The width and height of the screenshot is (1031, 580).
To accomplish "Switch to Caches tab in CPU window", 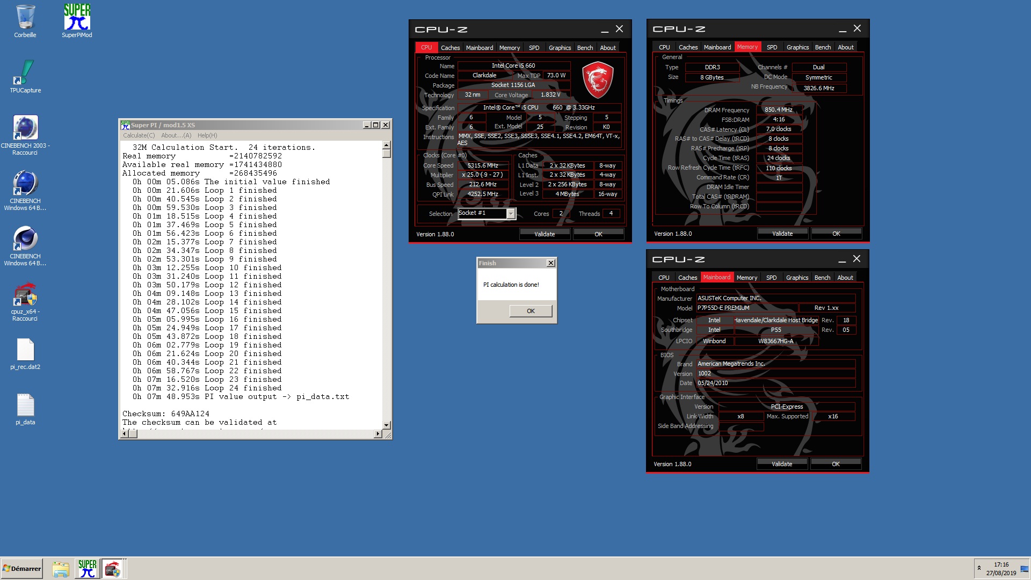I will click(x=450, y=48).
